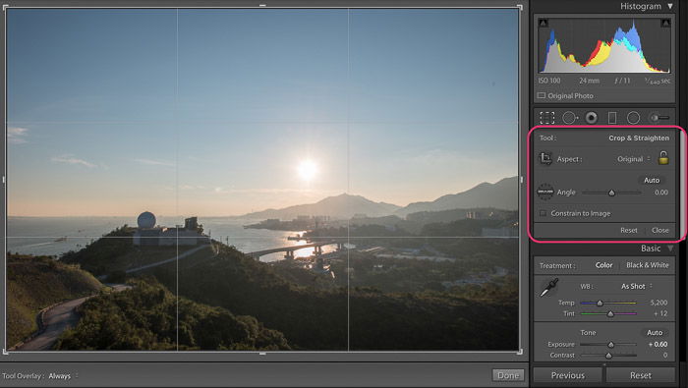This screenshot has height=388, width=688.
Task: Open the Aspect Original dropdown
Action: [634, 159]
